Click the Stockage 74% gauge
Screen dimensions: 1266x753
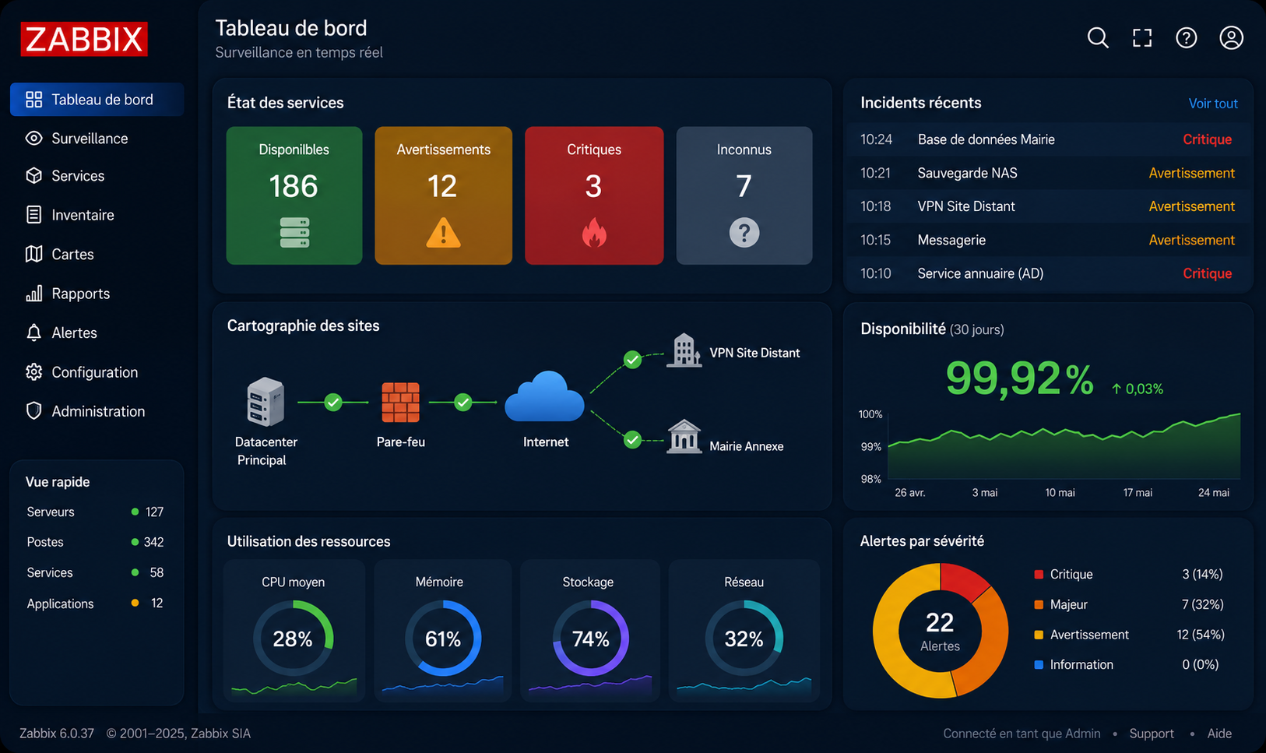591,639
